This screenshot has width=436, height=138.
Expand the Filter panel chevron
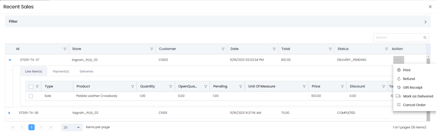click(x=425, y=22)
